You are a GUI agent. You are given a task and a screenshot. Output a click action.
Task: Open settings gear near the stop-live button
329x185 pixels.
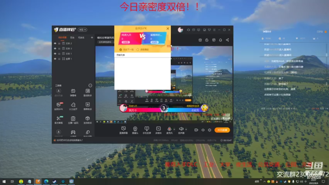click(x=209, y=130)
